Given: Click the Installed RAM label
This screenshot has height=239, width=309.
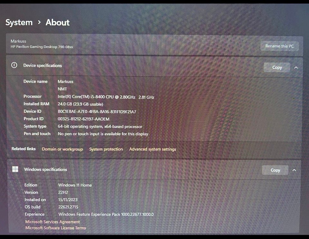Looking at the screenshot, I should click(36, 104).
